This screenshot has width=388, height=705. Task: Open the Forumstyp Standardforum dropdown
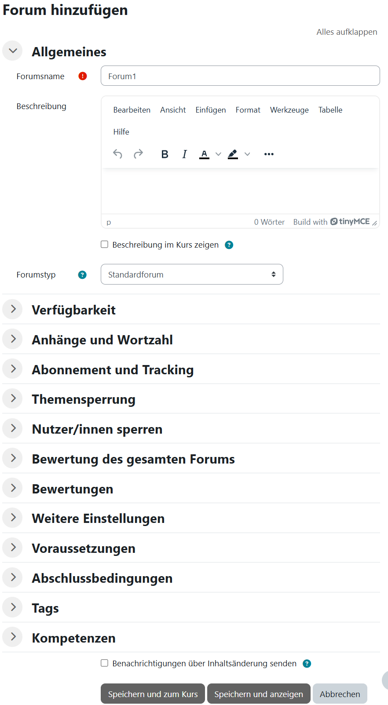pyautogui.click(x=192, y=274)
